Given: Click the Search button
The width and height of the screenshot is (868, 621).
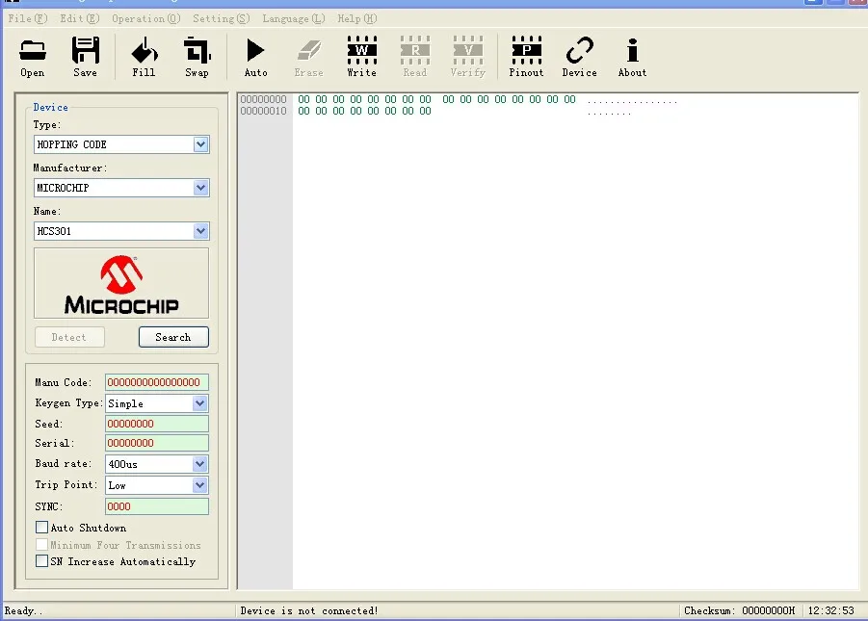Looking at the screenshot, I should 173,337.
